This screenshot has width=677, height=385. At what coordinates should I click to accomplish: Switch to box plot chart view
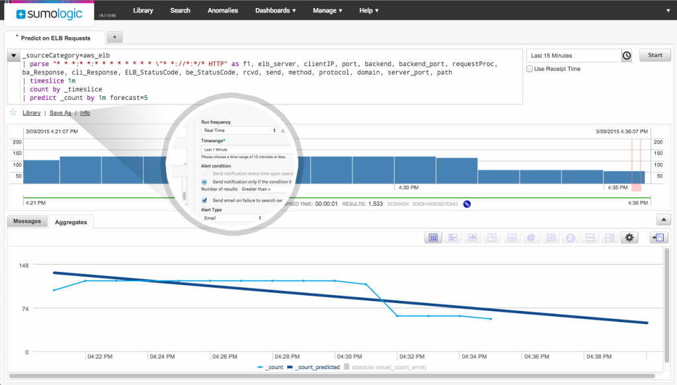[551, 237]
